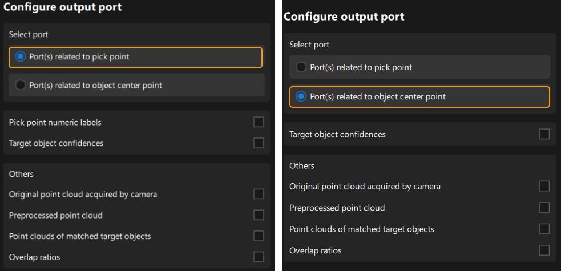Check Point clouds of matched objects, right panel
Viewport: 561px width, 271px height.
(544, 229)
